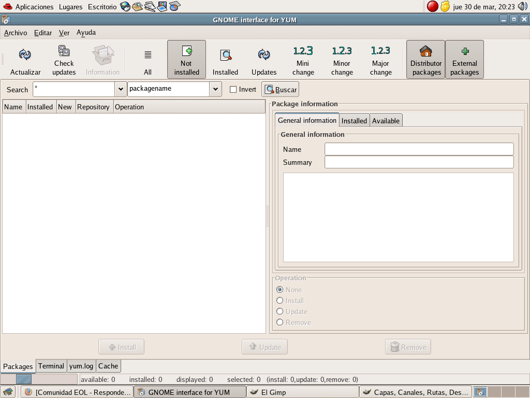Switch to the Packages tab

tap(18, 366)
